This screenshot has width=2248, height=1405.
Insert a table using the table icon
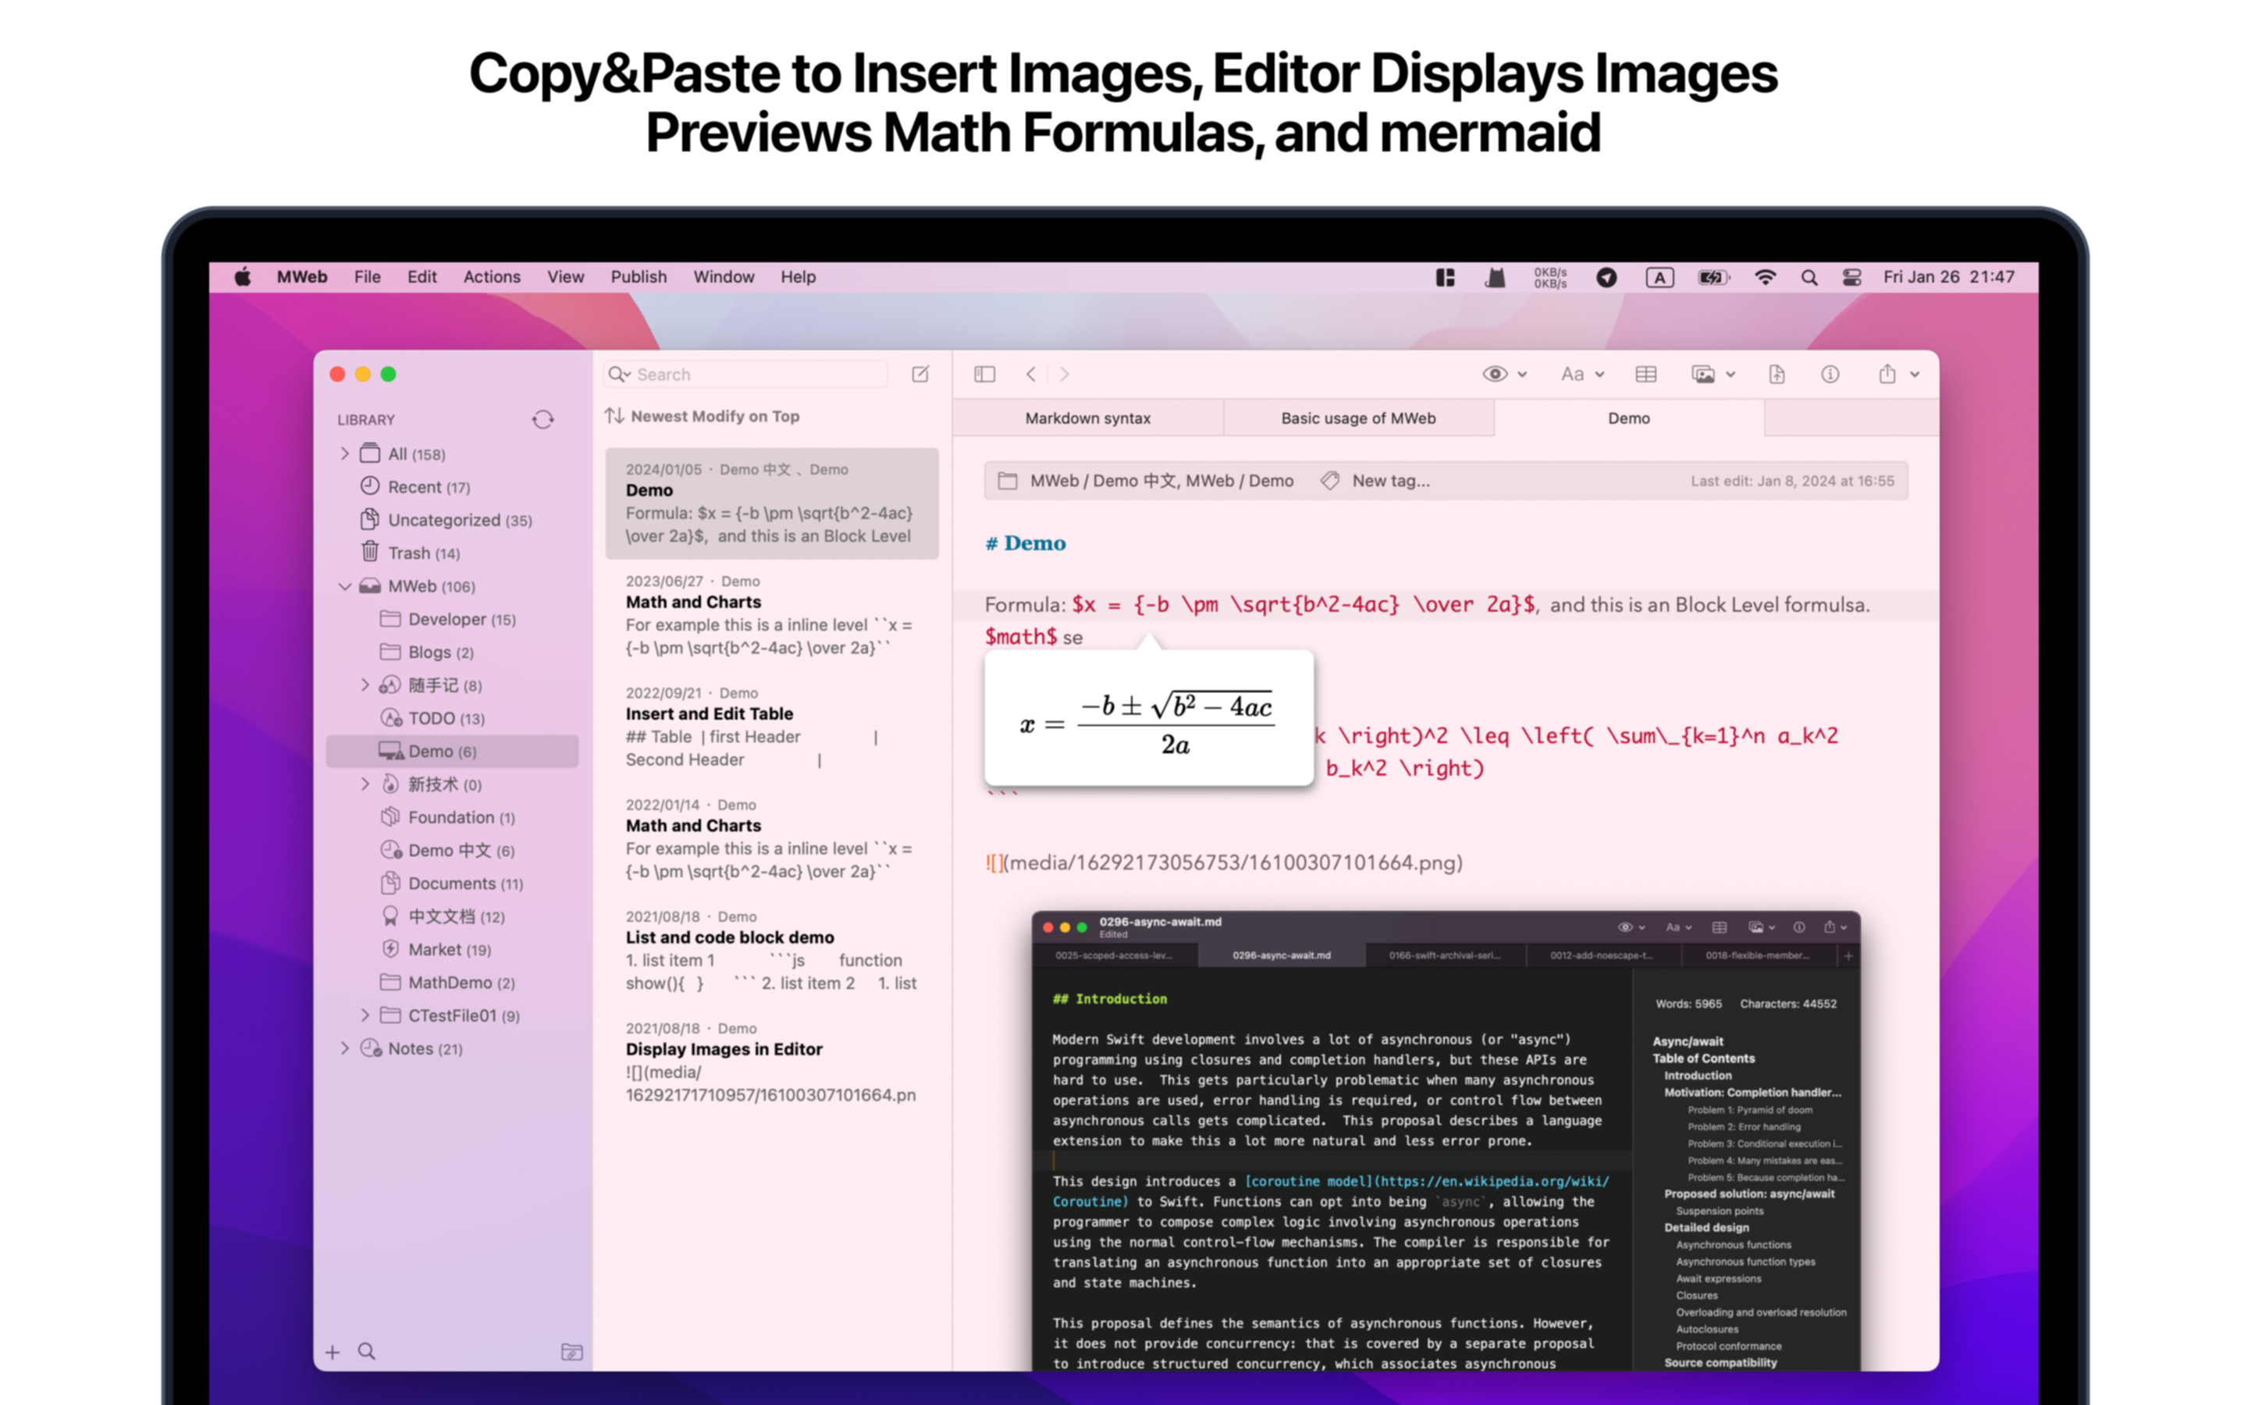(1646, 375)
